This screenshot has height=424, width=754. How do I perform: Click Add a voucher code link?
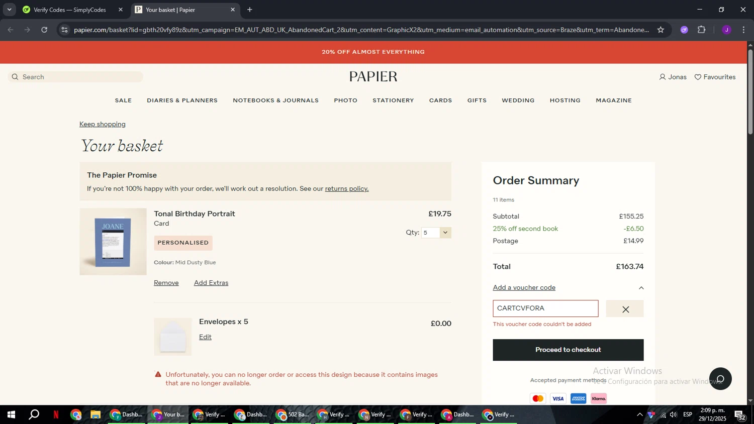[x=524, y=287]
